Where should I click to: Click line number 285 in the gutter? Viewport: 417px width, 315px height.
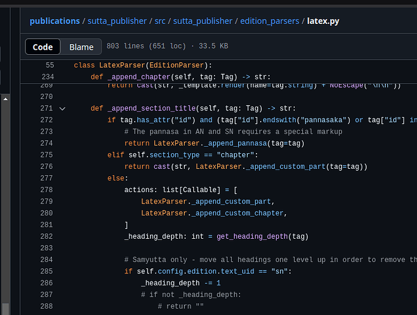coord(47,271)
